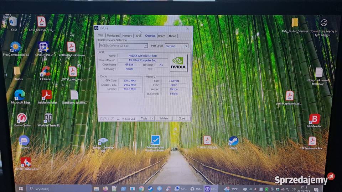Switch to the SPD tab
Image resolution: width=342 pixels, height=192 pixels.
coord(138,36)
